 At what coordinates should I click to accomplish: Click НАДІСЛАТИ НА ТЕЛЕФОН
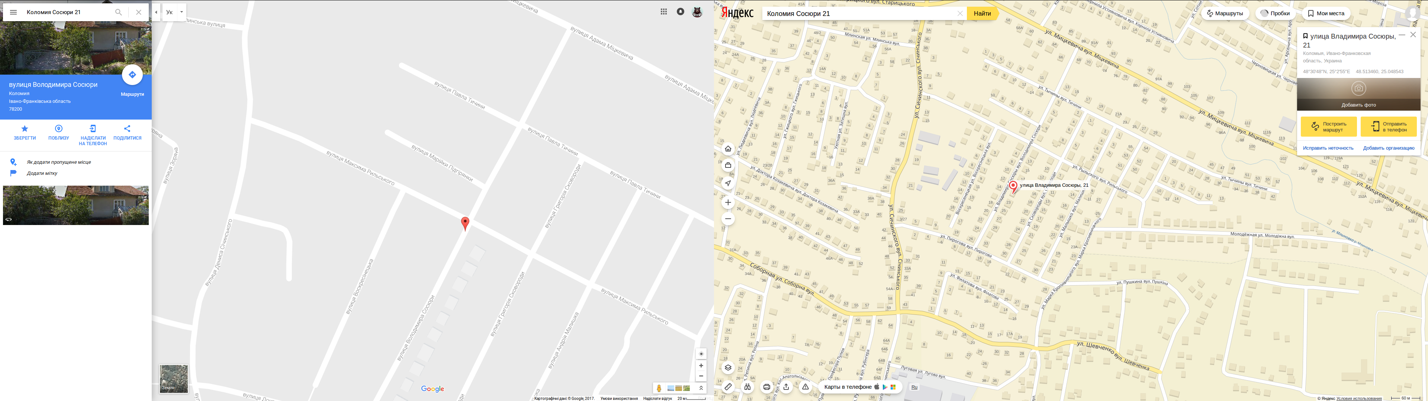tap(93, 136)
